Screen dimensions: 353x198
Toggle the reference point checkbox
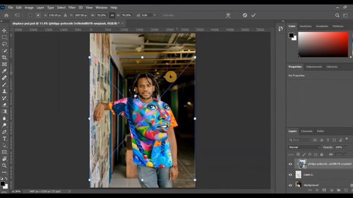point(30,15)
